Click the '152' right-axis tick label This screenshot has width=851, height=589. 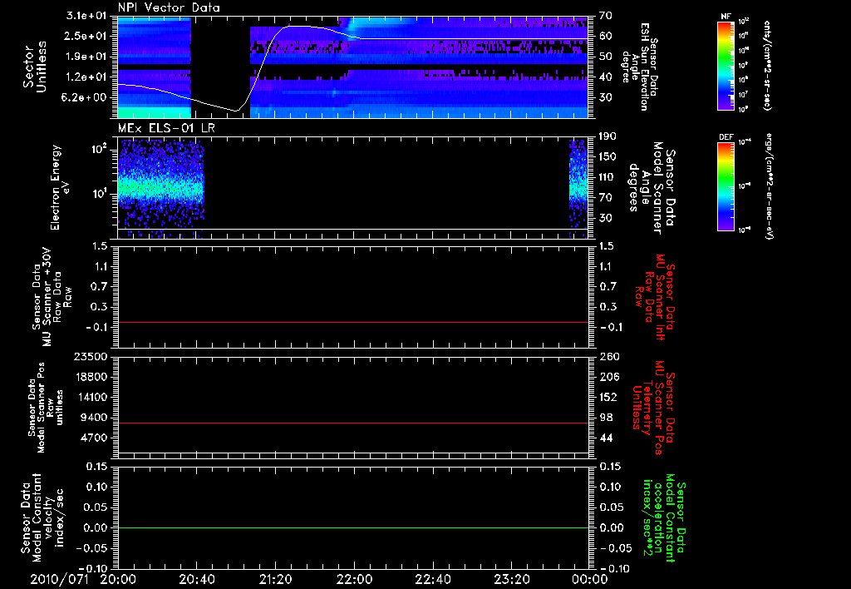608,397
